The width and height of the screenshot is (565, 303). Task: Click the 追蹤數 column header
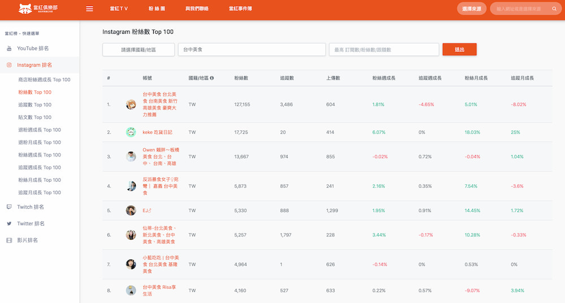click(x=287, y=78)
